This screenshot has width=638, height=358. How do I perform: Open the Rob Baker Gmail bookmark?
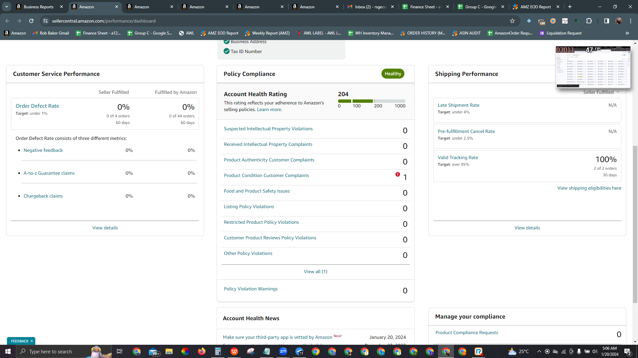click(x=51, y=33)
